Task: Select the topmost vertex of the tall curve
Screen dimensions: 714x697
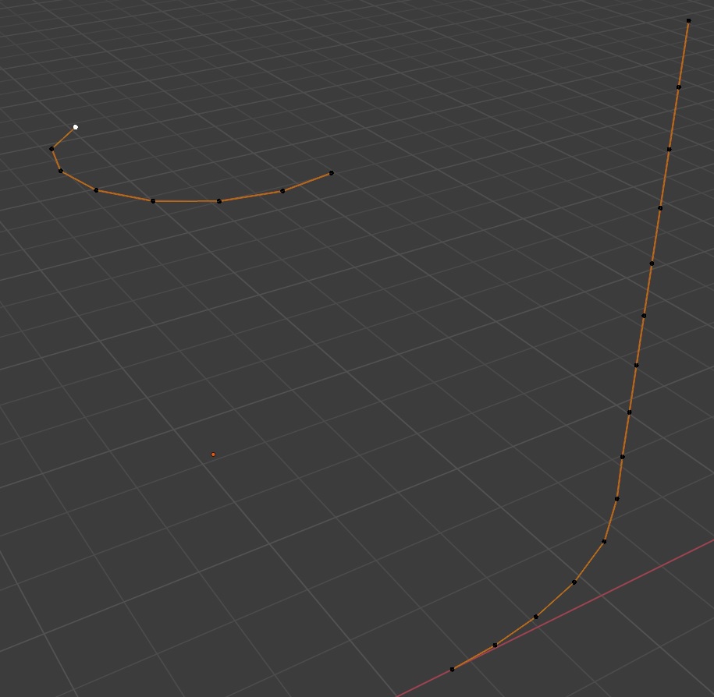Action: point(688,20)
